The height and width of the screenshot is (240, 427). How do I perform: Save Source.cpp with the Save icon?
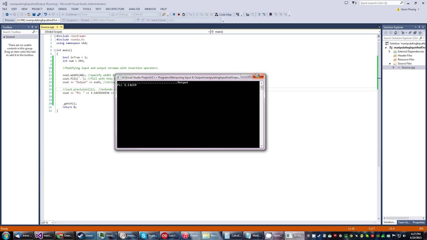click(34, 14)
